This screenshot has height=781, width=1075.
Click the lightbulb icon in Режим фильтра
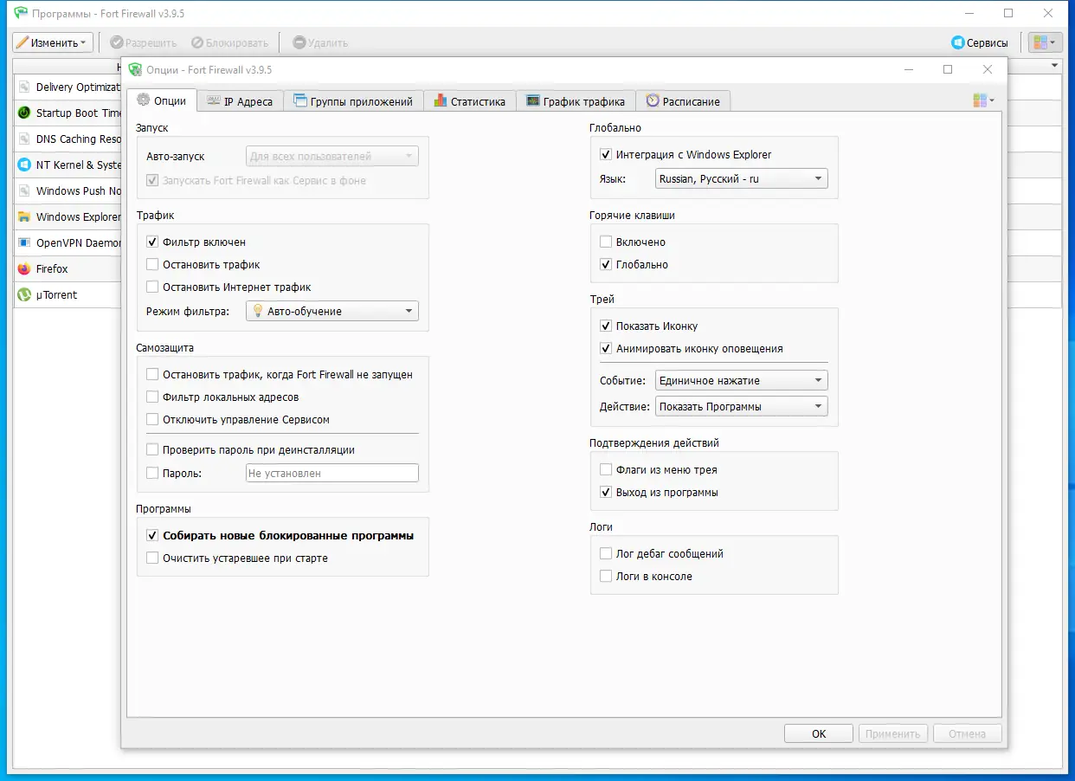(257, 311)
